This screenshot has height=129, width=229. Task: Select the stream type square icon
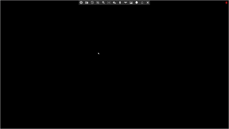98,3
